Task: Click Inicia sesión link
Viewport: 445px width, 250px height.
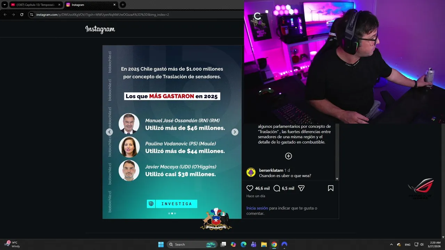Action: click(257, 208)
